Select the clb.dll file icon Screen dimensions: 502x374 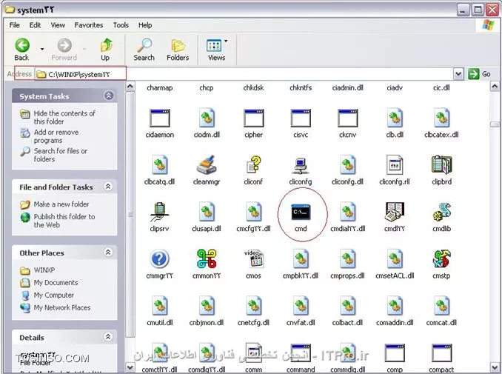click(395, 118)
